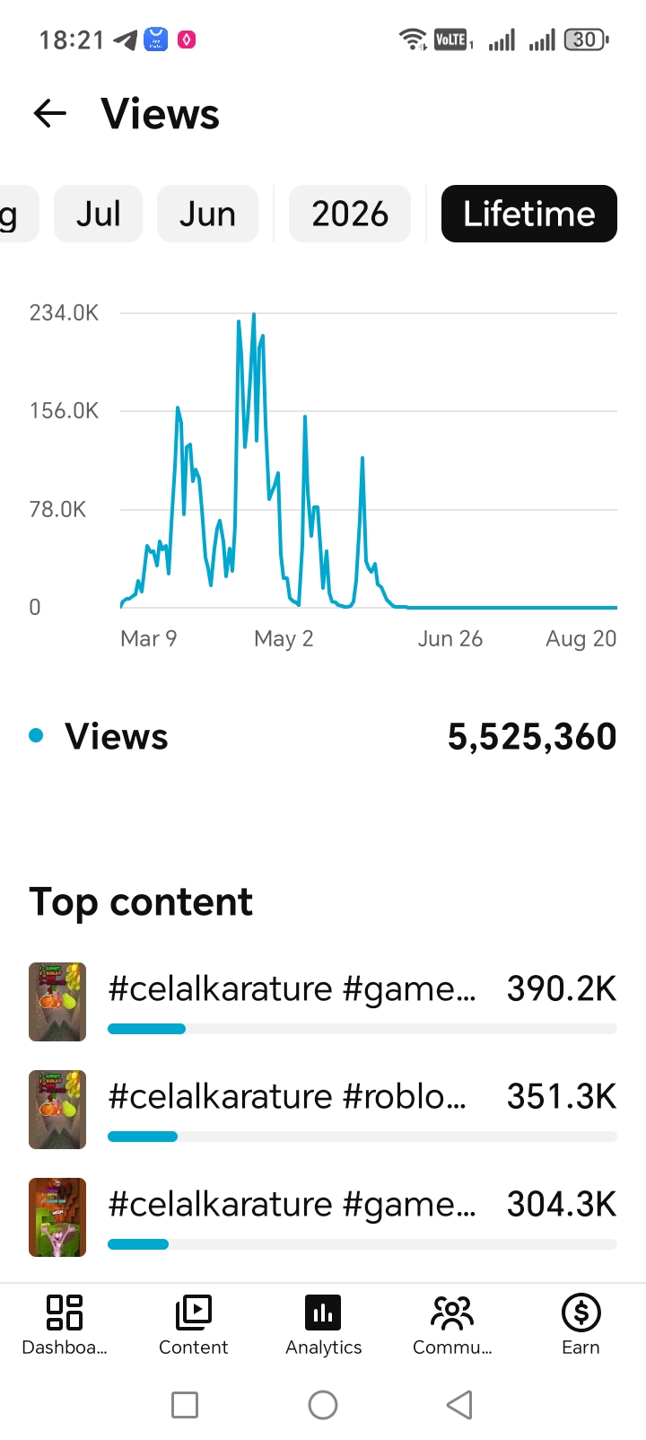
Task: Tap the highest peak on the views chart
Action: click(x=254, y=314)
